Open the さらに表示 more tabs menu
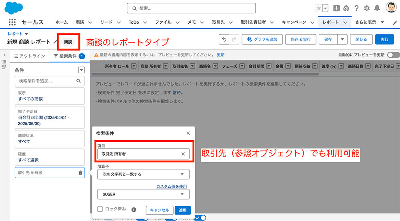 [x=369, y=22]
